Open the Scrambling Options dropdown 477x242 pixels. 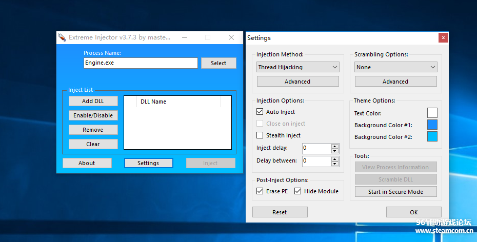point(396,67)
